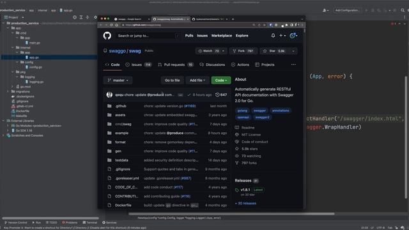
Task: Open the .goreleaser.yml file
Action: [127, 178]
